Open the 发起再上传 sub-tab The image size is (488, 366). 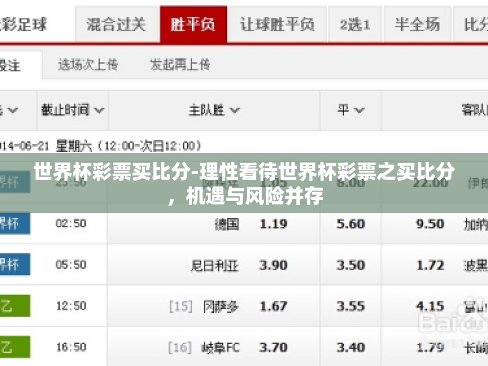180,65
